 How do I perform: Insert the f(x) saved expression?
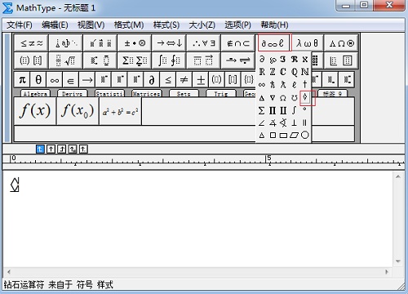click(35, 111)
